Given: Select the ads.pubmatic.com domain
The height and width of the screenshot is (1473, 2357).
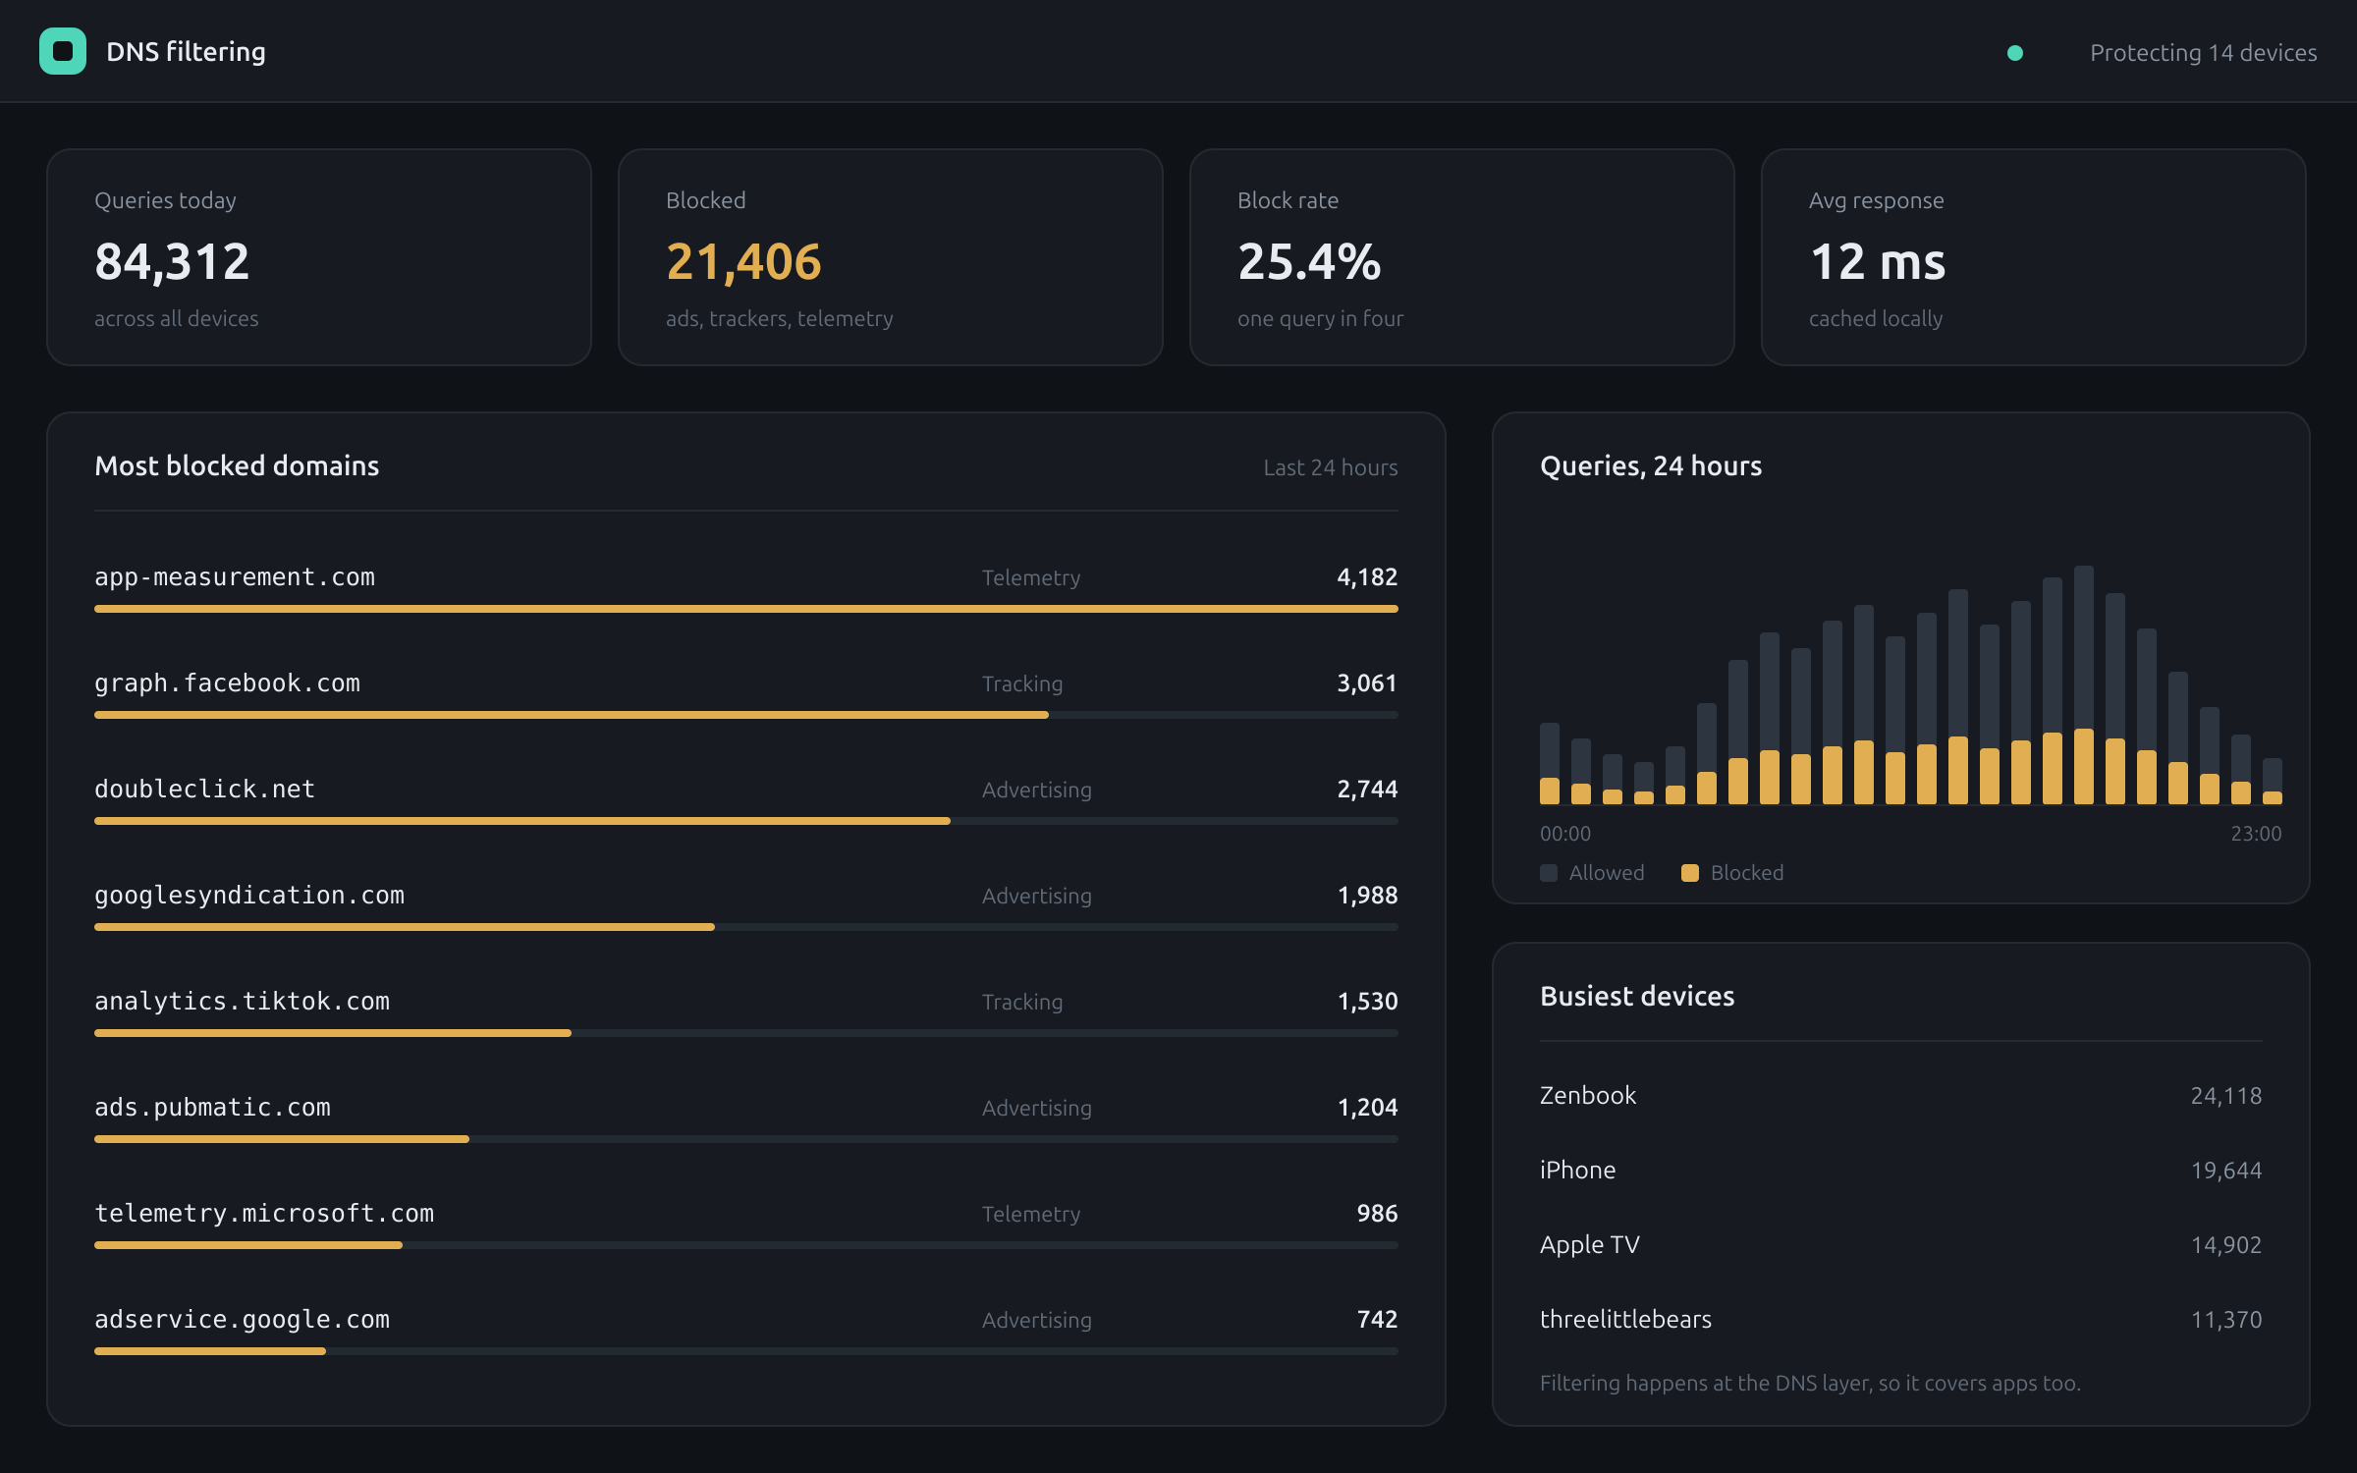Looking at the screenshot, I should [x=212, y=1108].
